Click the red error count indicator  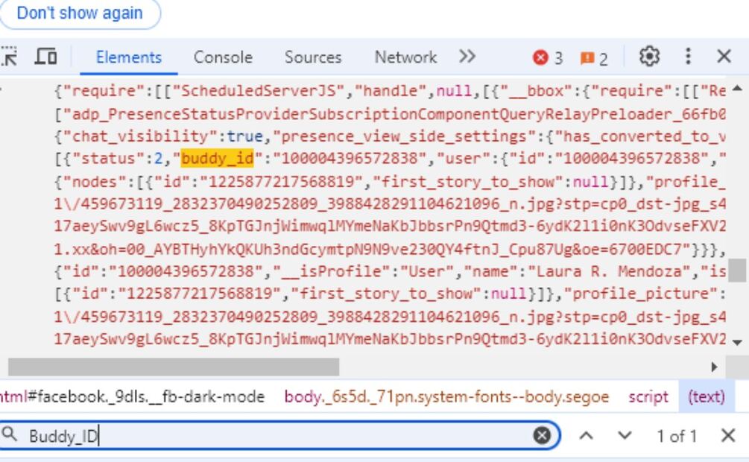pyautogui.click(x=548, y=57)
